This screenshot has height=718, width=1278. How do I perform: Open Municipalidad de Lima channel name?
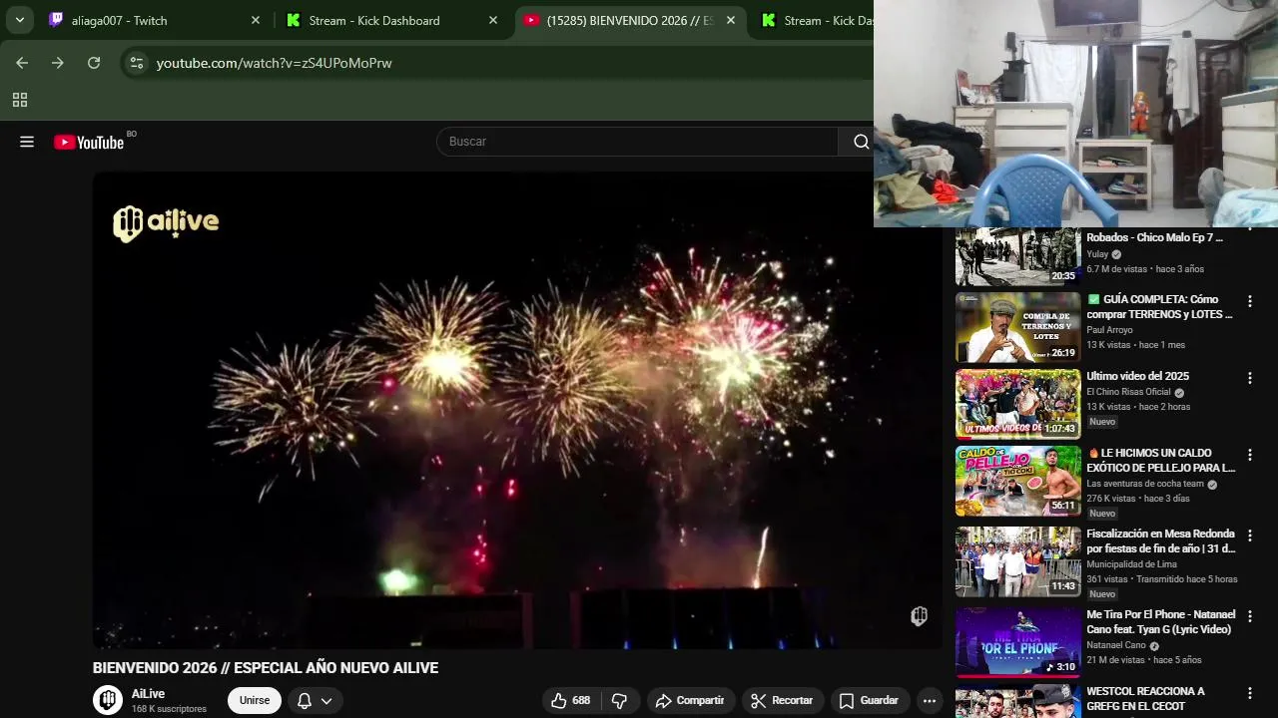(x=1131, y=564)
